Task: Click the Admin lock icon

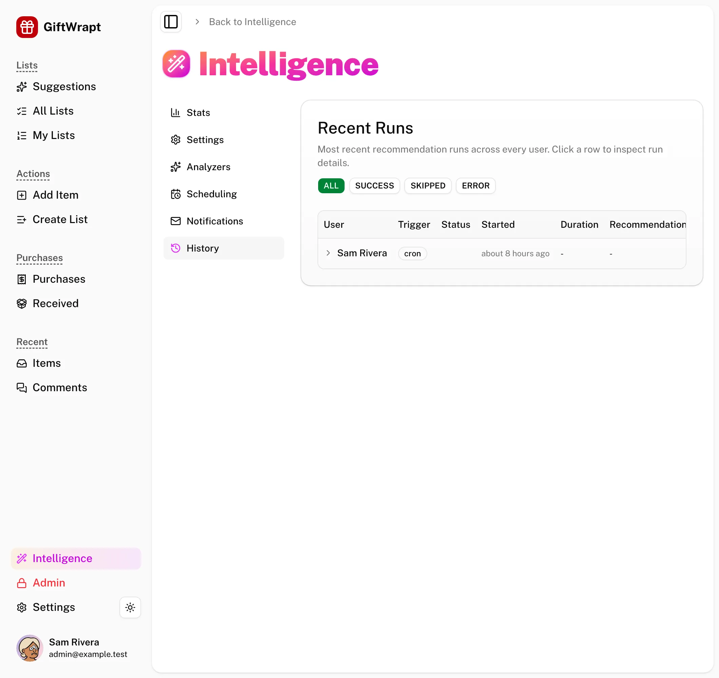Action: (22, 583)
